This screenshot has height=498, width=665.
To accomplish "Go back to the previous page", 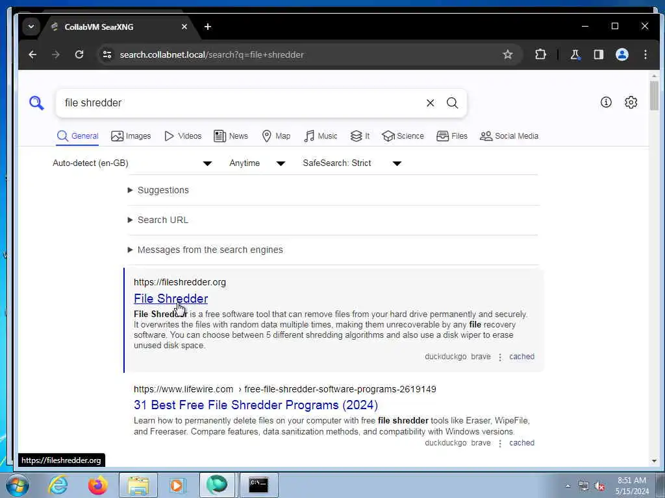I will coord(32,54).
